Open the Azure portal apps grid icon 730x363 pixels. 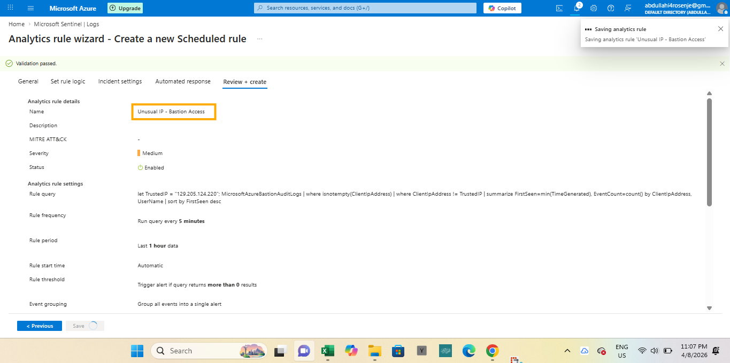10,8
